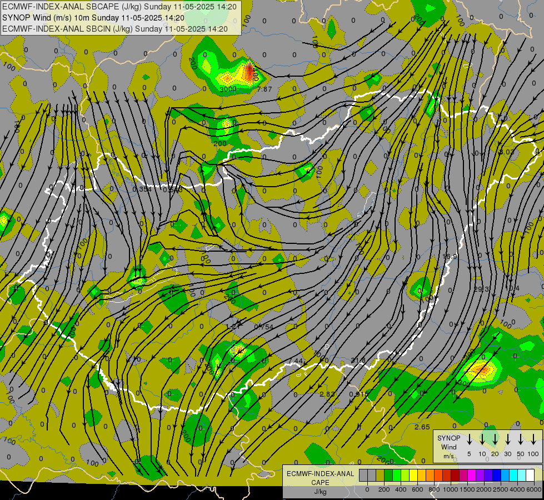Image resolution: width=544 pixels, height=500 pixels.
Task: Click the 31.6 value on map
Action: (358, 361)
